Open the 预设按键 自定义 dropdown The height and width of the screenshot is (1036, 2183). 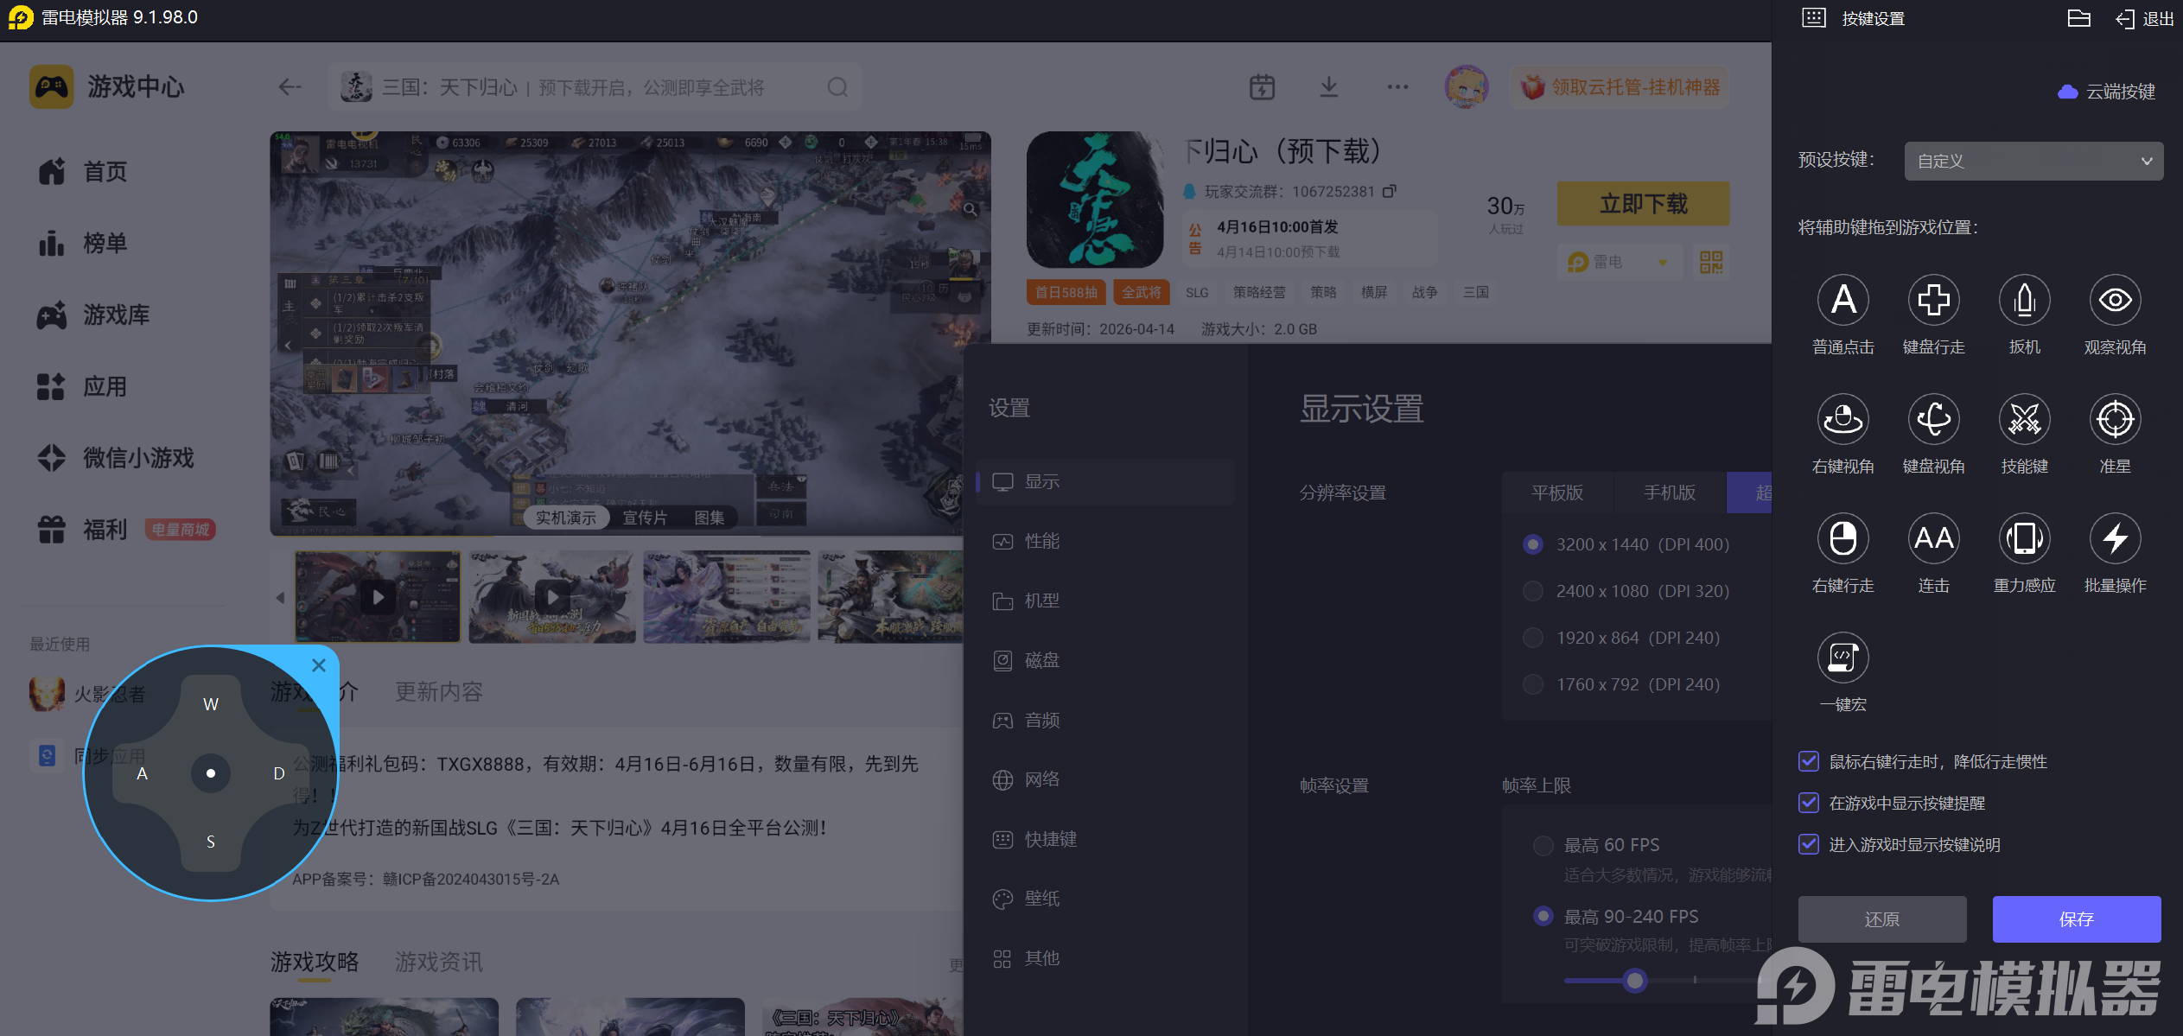[2033, 162]
